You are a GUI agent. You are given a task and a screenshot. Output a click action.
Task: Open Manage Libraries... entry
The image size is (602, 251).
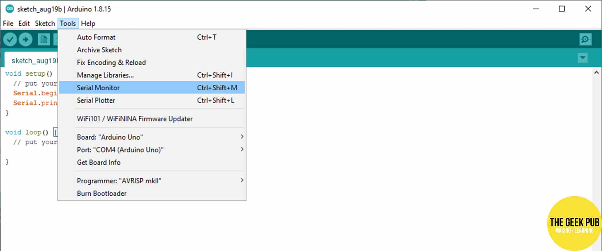[x=152, y=75]
